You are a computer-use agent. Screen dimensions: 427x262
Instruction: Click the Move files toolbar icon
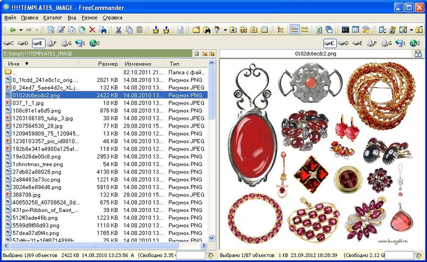click(x=82, y=29)
